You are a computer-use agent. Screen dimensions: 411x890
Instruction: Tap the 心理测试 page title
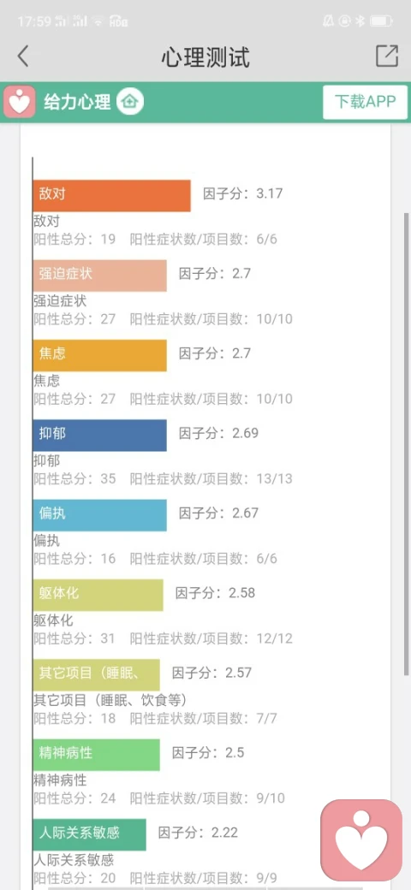pos(205,57)
